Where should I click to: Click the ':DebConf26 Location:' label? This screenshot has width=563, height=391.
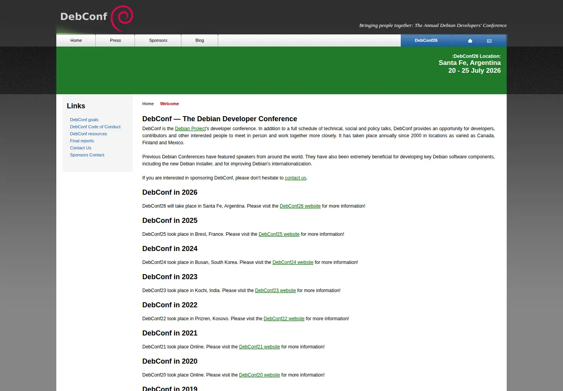click(x=476, y=56)
